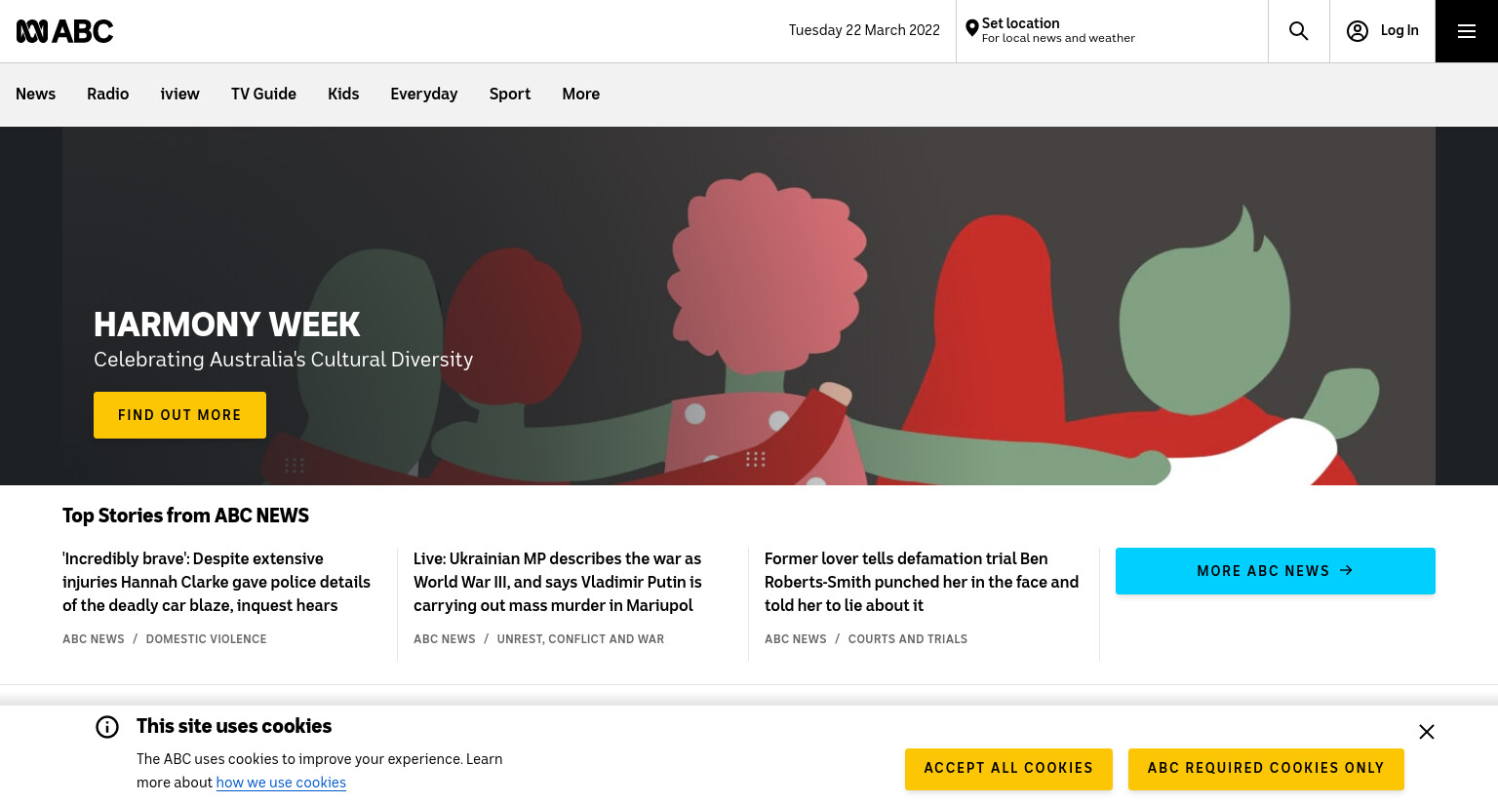Open the search magnifier icon

click(x=1298, y=31)
